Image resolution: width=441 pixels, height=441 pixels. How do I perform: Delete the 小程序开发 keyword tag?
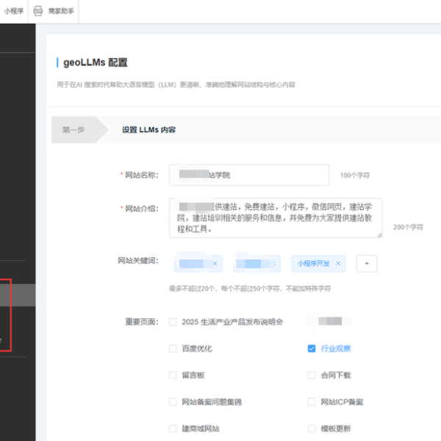338,263
